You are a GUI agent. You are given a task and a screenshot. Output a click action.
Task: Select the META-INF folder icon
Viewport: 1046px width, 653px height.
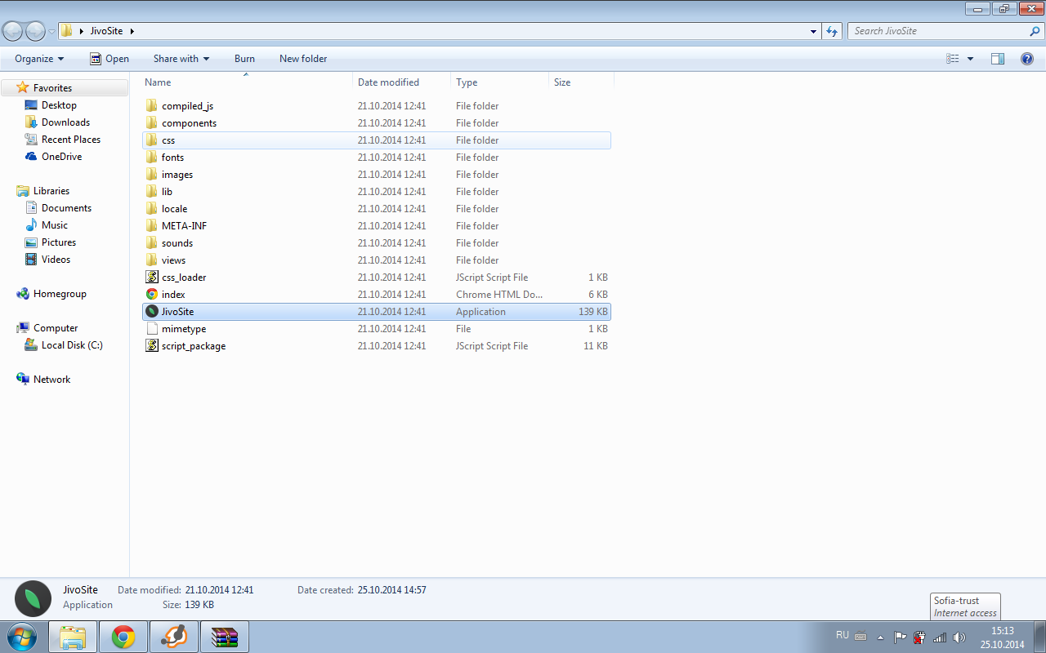[152, 226]
